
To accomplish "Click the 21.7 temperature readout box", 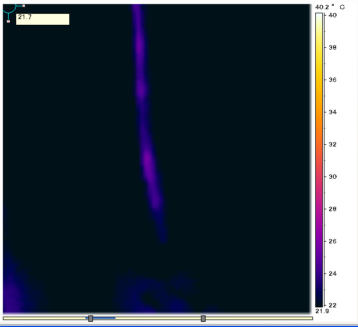I will (43, 19).
